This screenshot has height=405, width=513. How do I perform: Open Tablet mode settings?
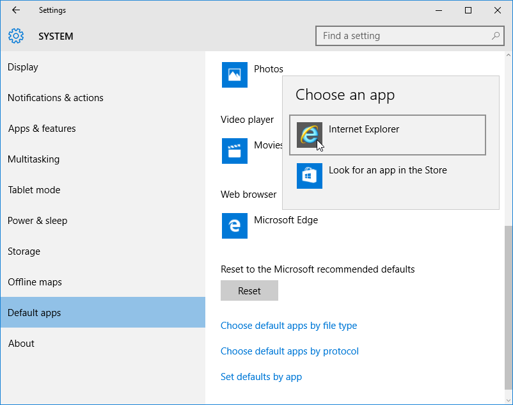click(x=103, y=190)
